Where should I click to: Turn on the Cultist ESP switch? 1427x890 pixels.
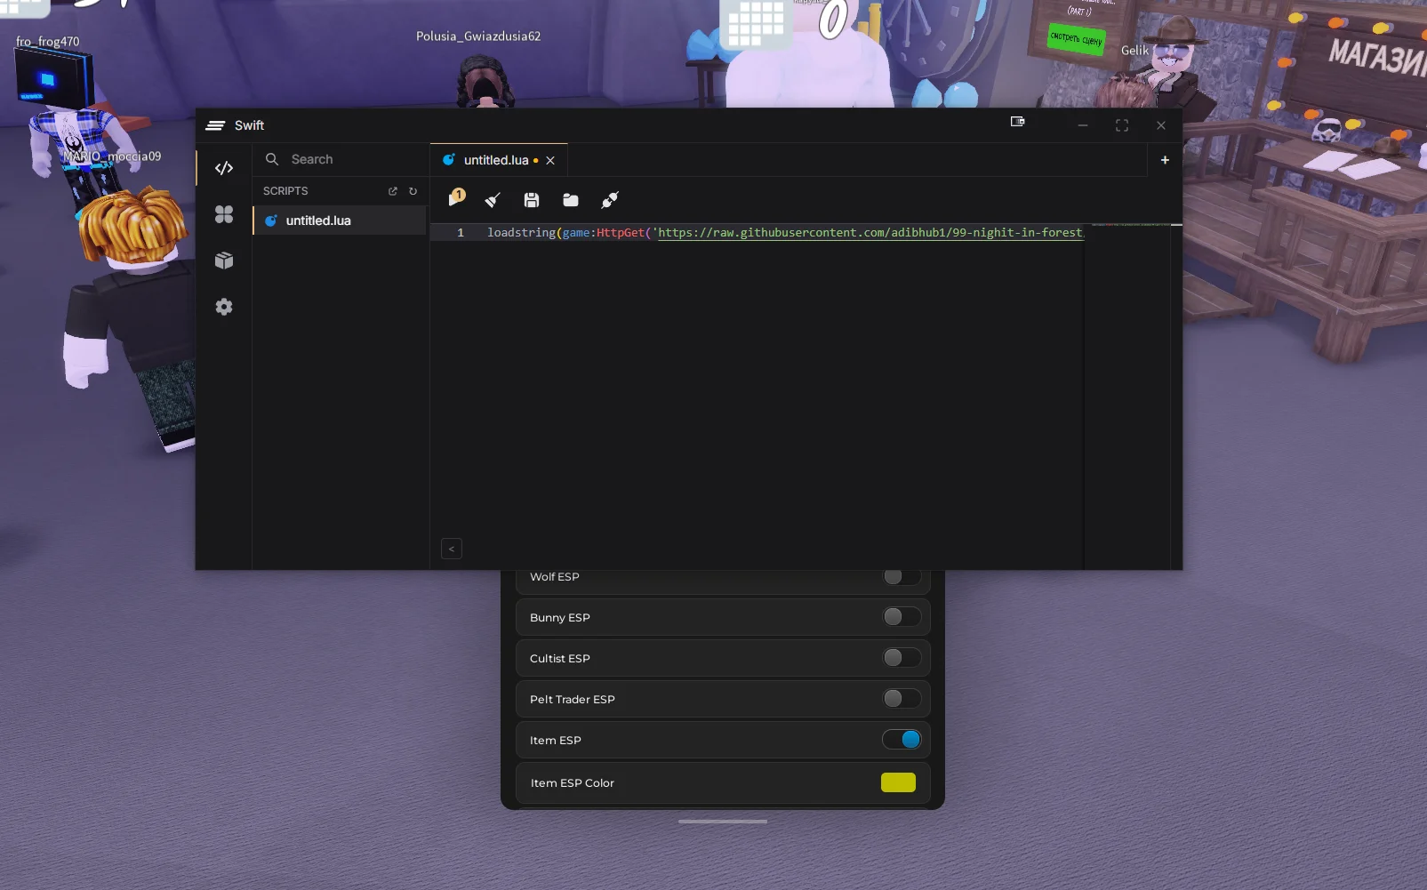click(x=902, y=658)
